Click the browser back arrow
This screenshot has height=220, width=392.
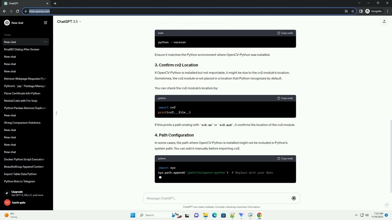coord(4,11)
